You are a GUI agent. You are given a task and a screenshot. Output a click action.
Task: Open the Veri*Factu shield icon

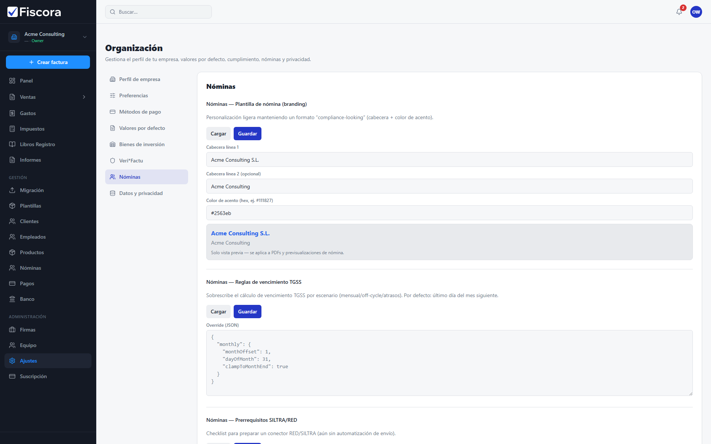tap(113, 161)
